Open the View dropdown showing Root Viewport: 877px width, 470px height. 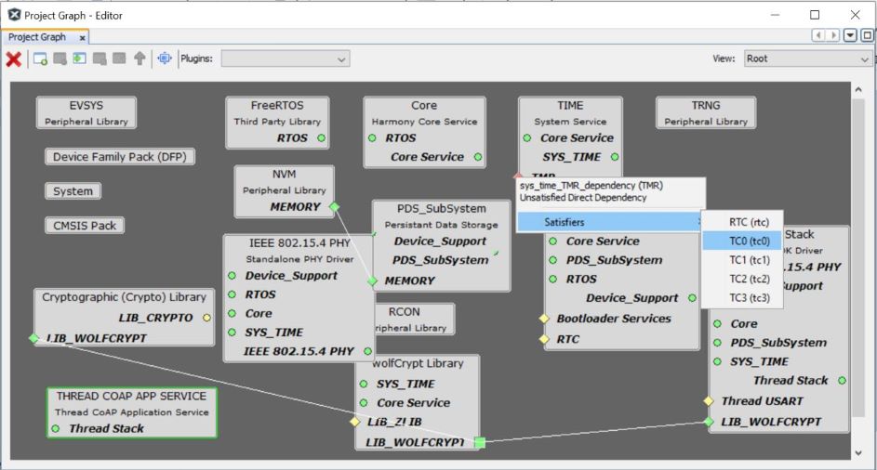tap(808, 59)
